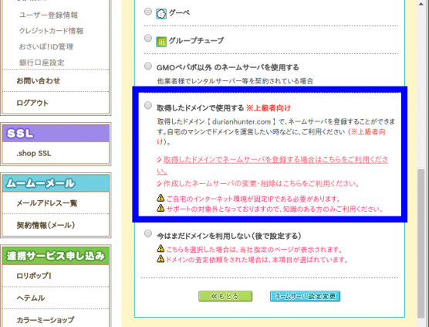Select the 取得したドメインで使用する radio button
The image size is (429, 327).
148,105
